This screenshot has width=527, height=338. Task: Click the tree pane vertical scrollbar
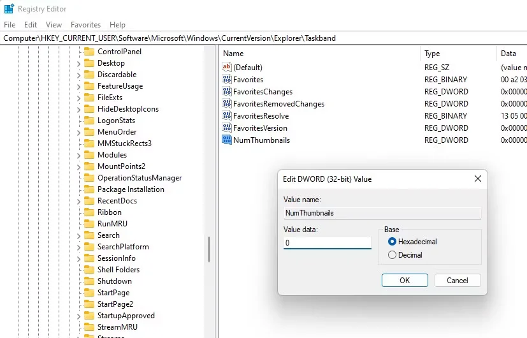pos(209,249)
